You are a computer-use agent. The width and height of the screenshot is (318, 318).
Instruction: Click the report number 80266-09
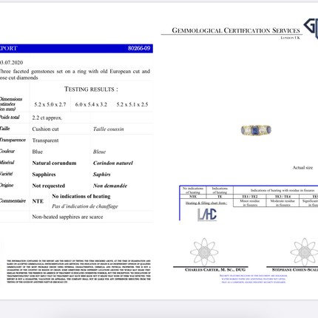[x=139, y=48]
